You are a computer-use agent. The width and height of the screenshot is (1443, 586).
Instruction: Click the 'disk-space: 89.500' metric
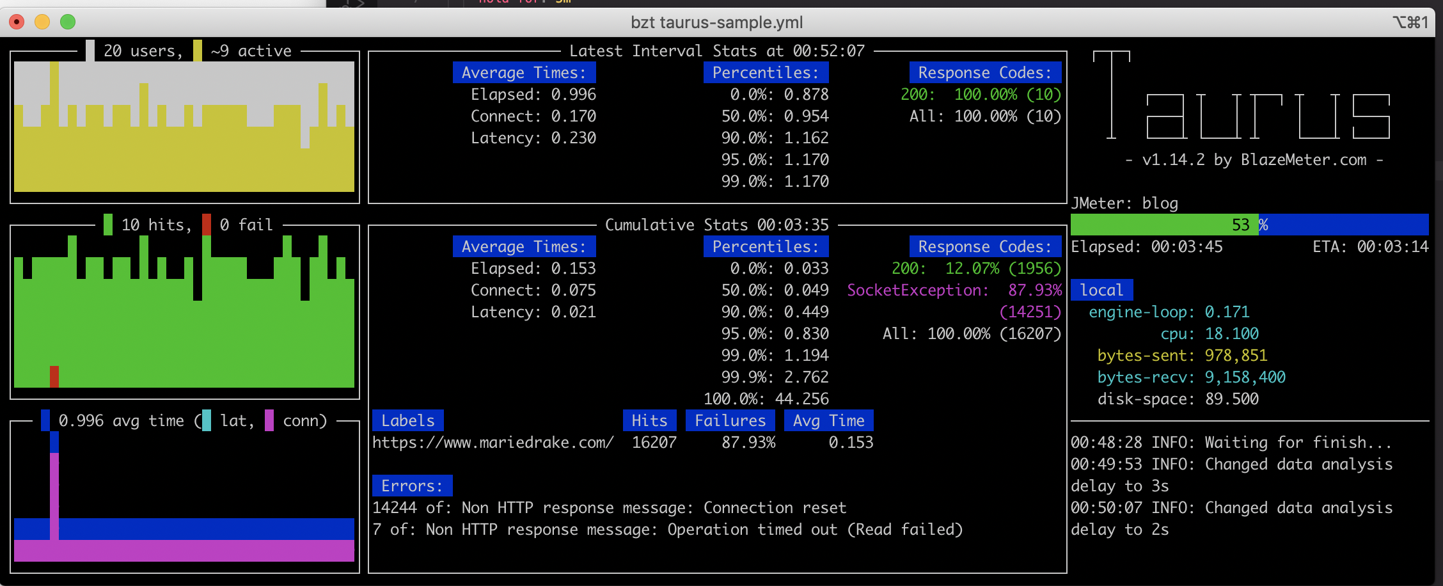tap(1178, 399)
